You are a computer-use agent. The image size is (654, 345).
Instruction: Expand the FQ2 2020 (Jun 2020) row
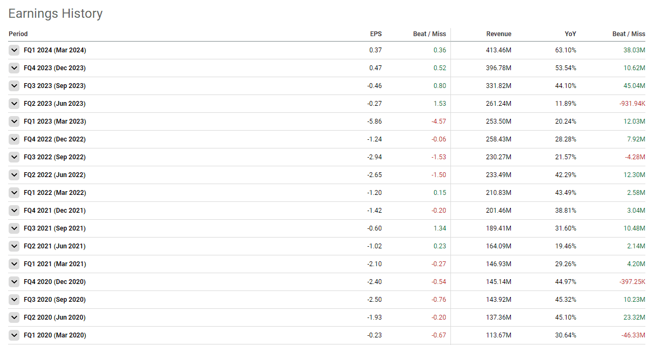[15, 317]
